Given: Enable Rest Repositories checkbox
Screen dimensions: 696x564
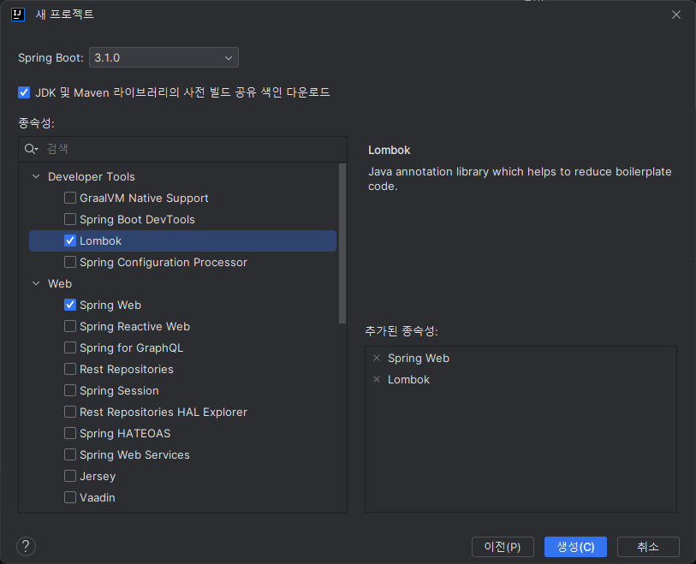Looking at the screenshot, I should coord(70,369).
